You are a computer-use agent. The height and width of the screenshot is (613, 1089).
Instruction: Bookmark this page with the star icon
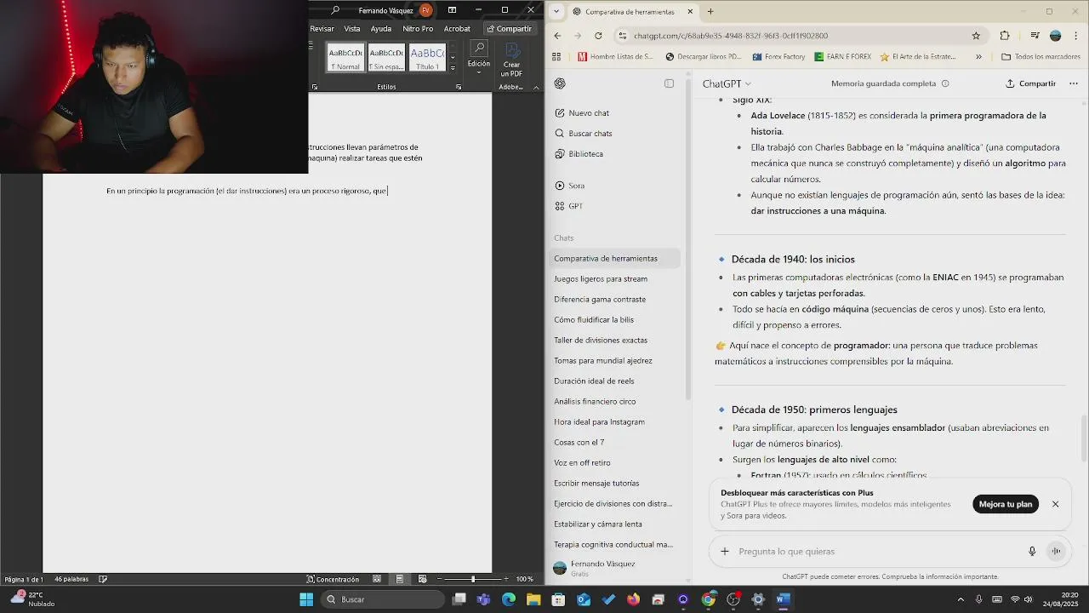pos(976,36)
